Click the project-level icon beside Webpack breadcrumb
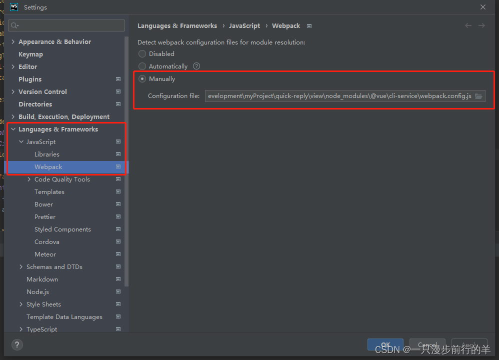The width and height of the screenshot is (499, 360). [309, 26]
